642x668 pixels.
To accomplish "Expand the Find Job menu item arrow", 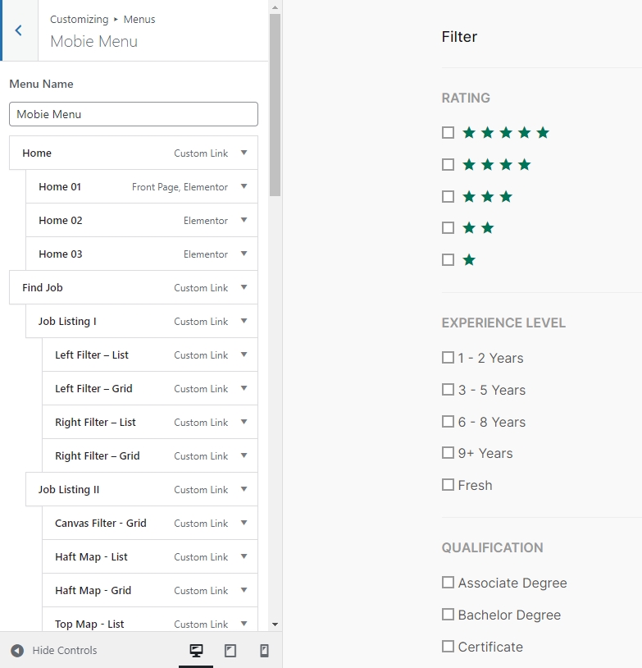I will (x=244, y=287).
